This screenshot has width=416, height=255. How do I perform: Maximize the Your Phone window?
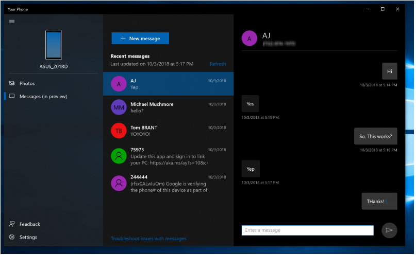coord(382,9)
